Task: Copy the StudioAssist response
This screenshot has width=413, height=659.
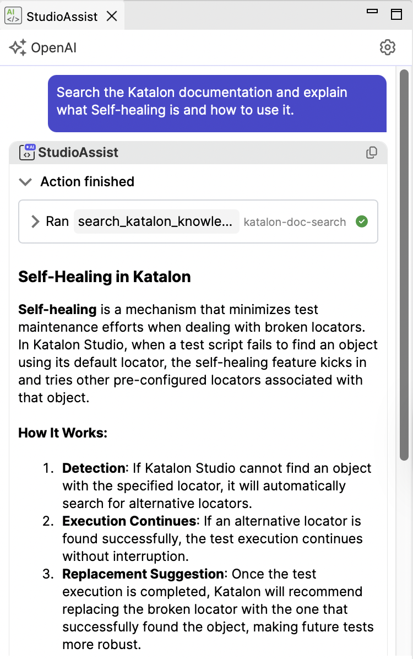Action: [371, 153]
